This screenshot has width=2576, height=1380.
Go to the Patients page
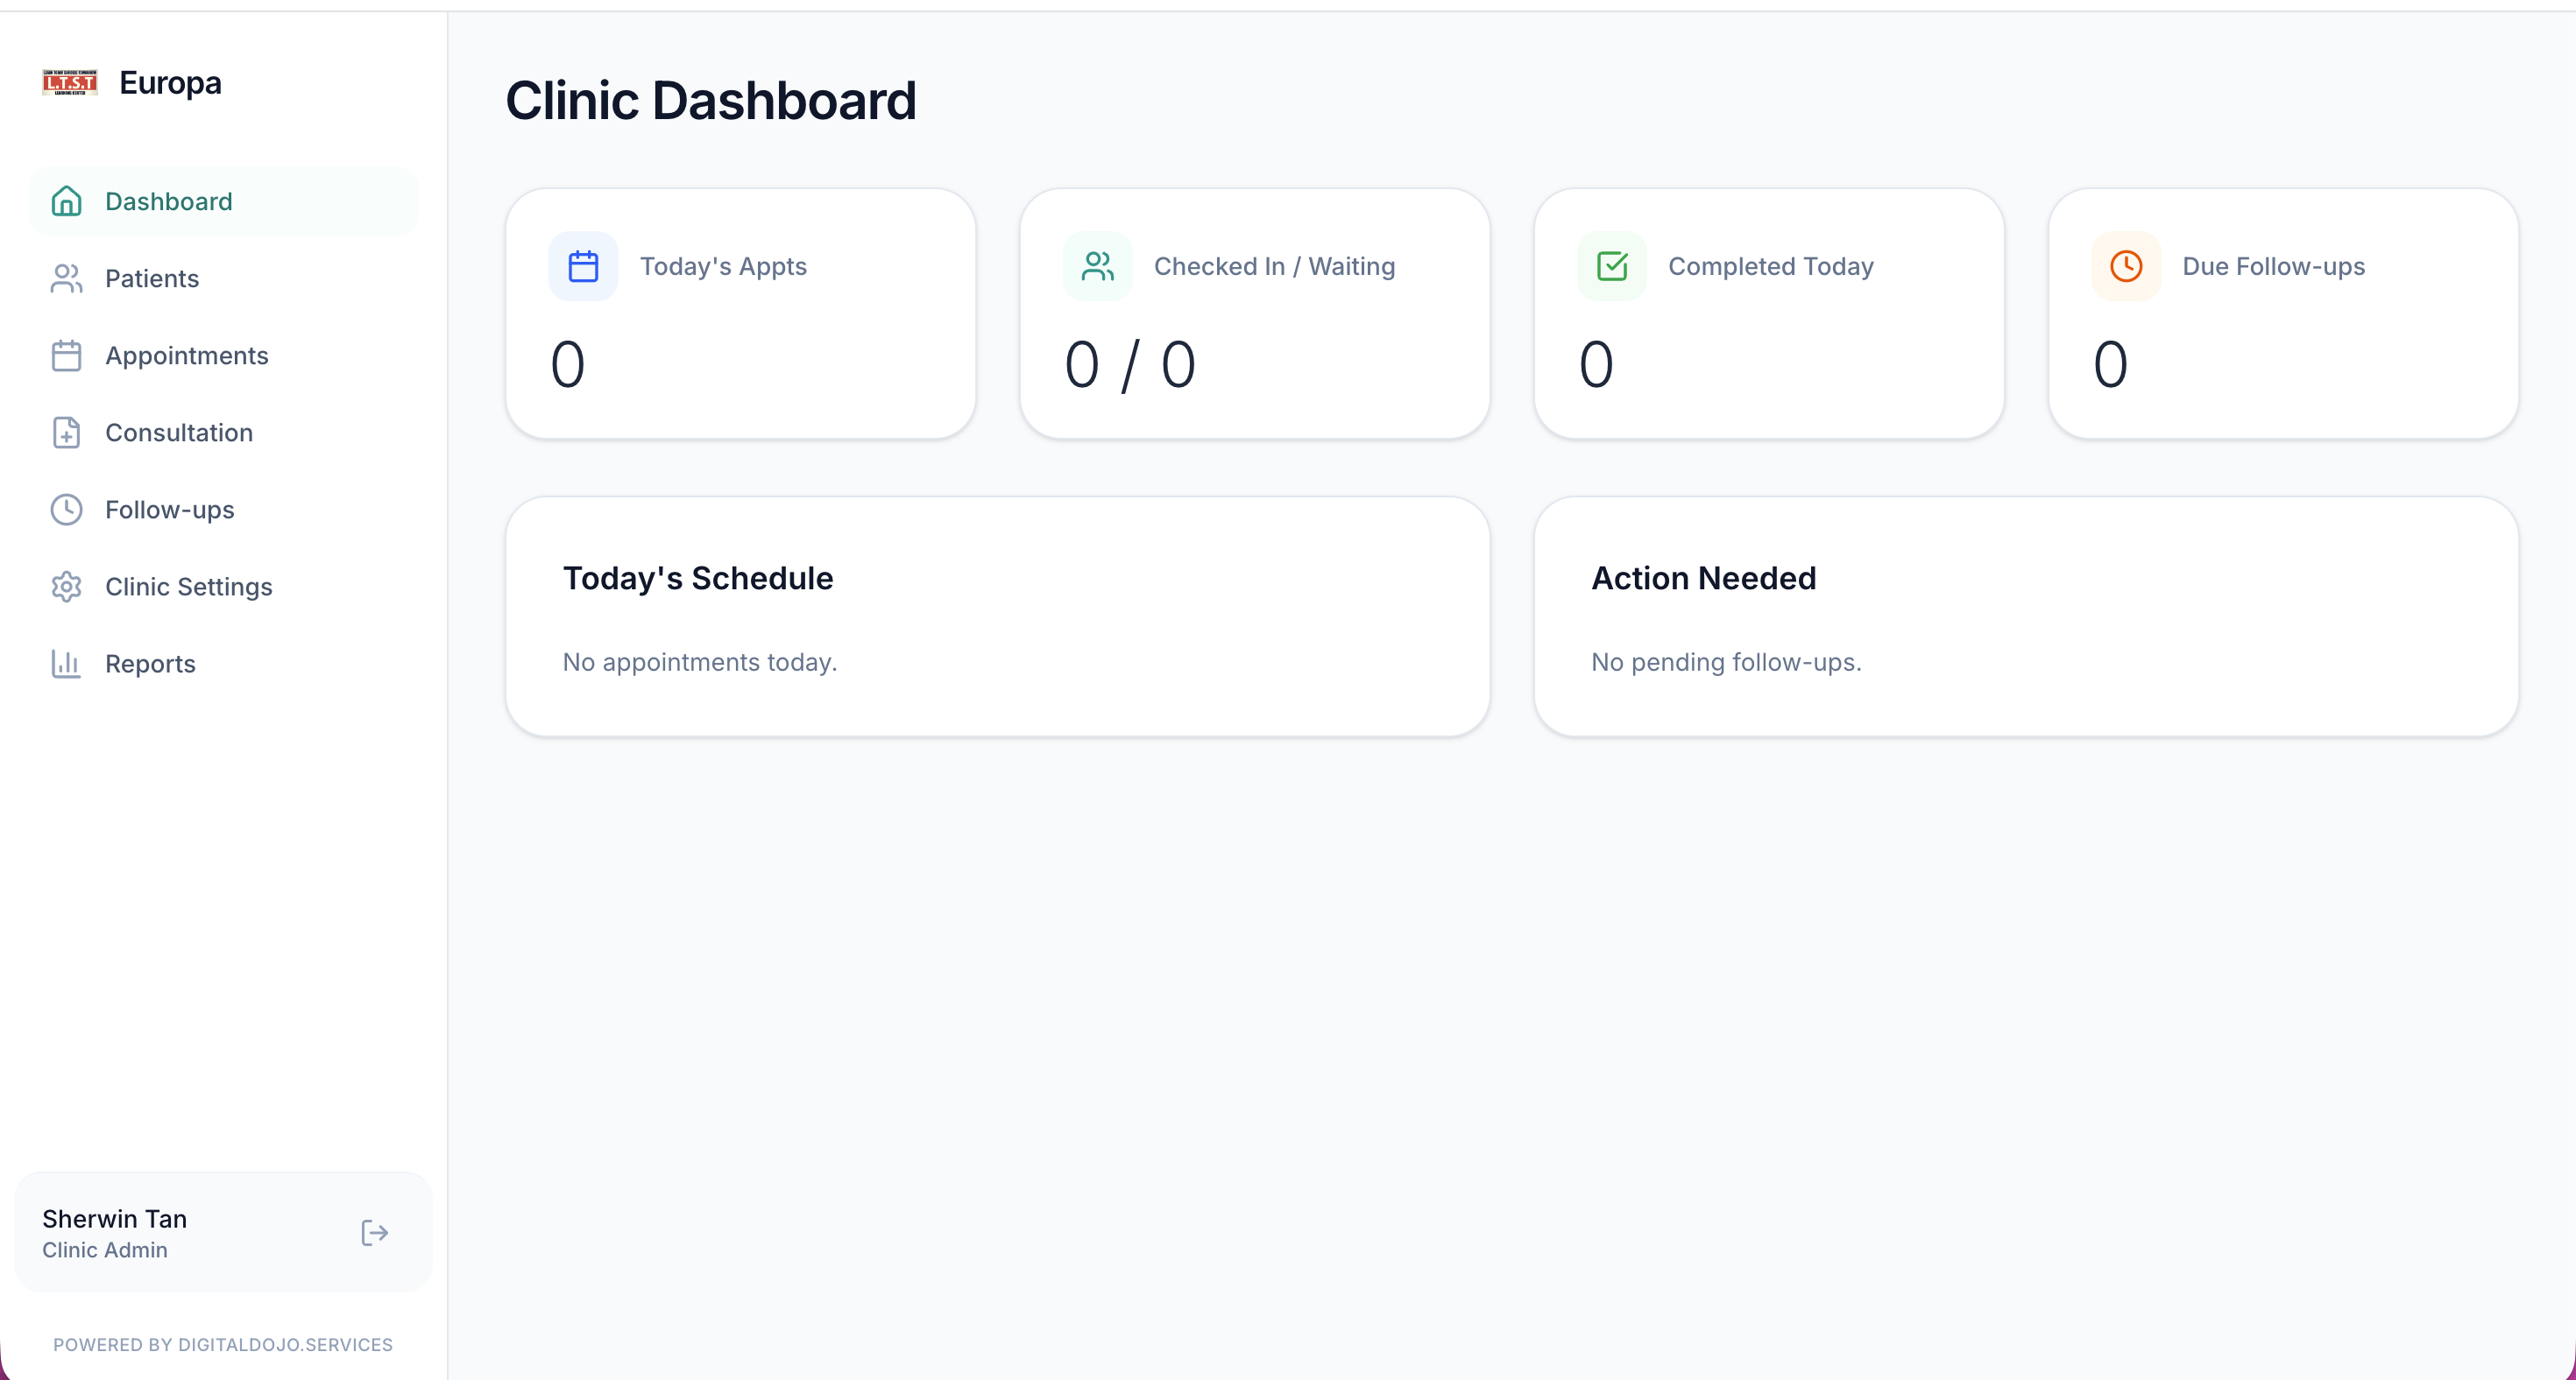[x=224, y=278]
